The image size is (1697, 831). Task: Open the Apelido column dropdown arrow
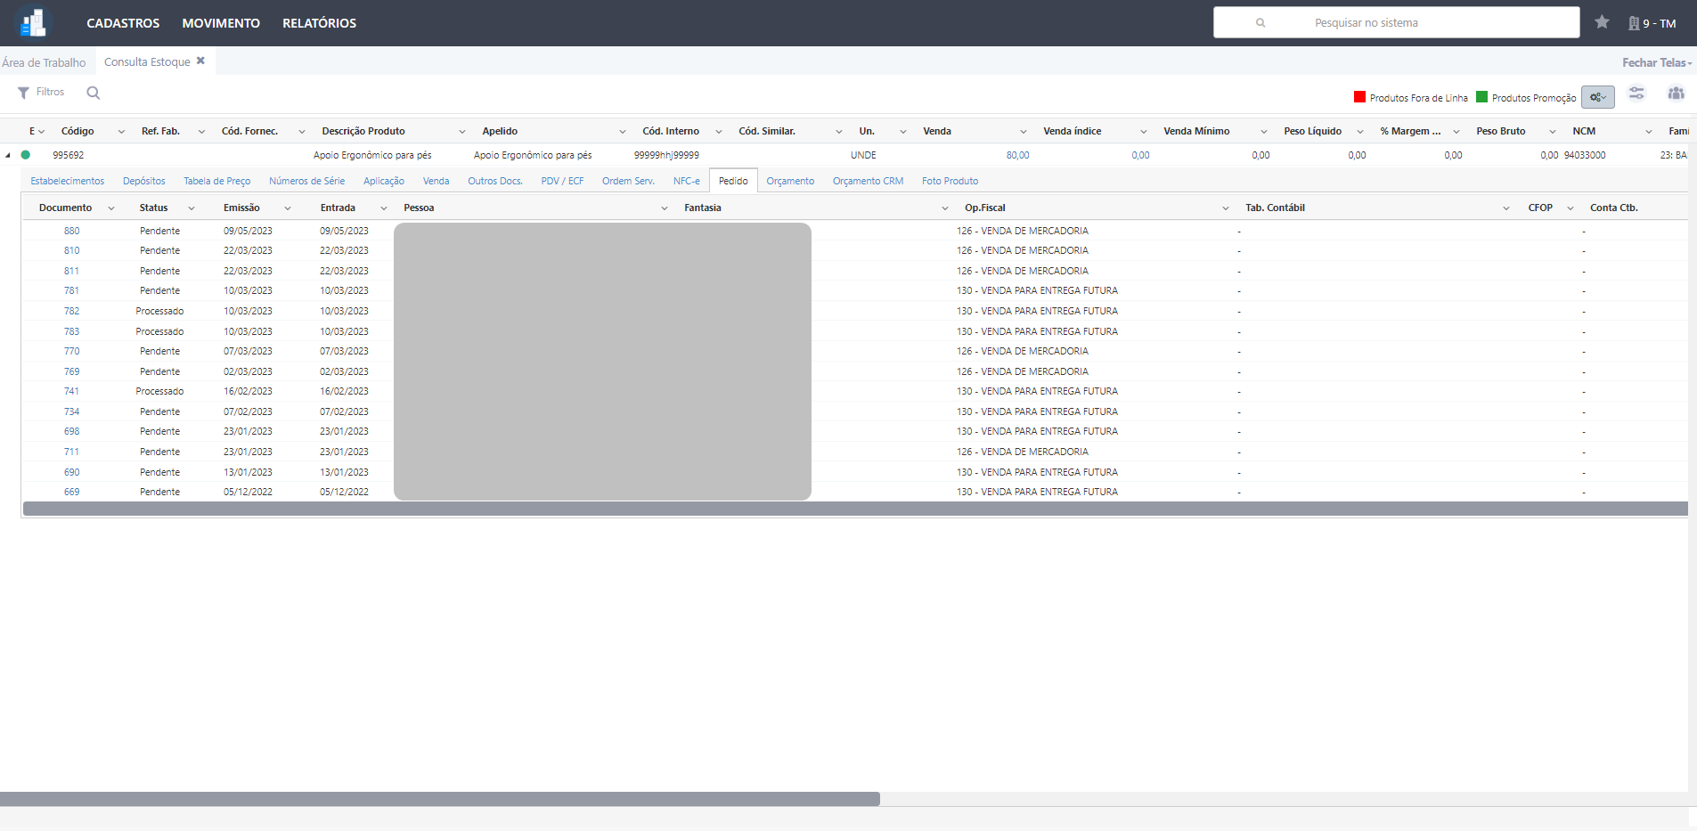(622, 132)
